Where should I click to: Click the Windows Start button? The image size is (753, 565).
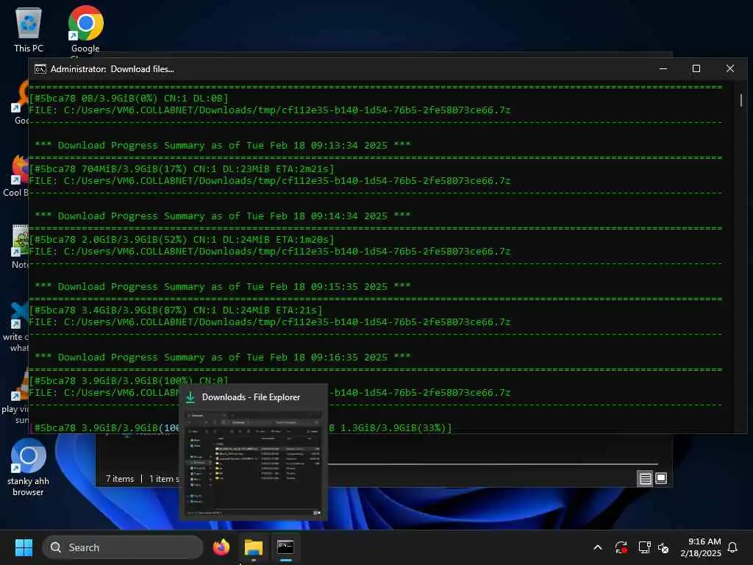[x=24, y=547]
